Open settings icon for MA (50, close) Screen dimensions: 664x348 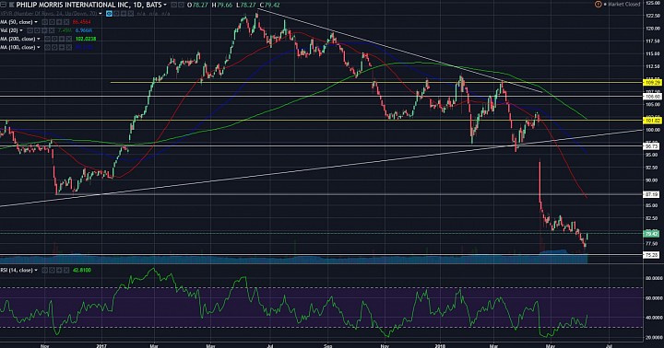(x=52, y=22)
